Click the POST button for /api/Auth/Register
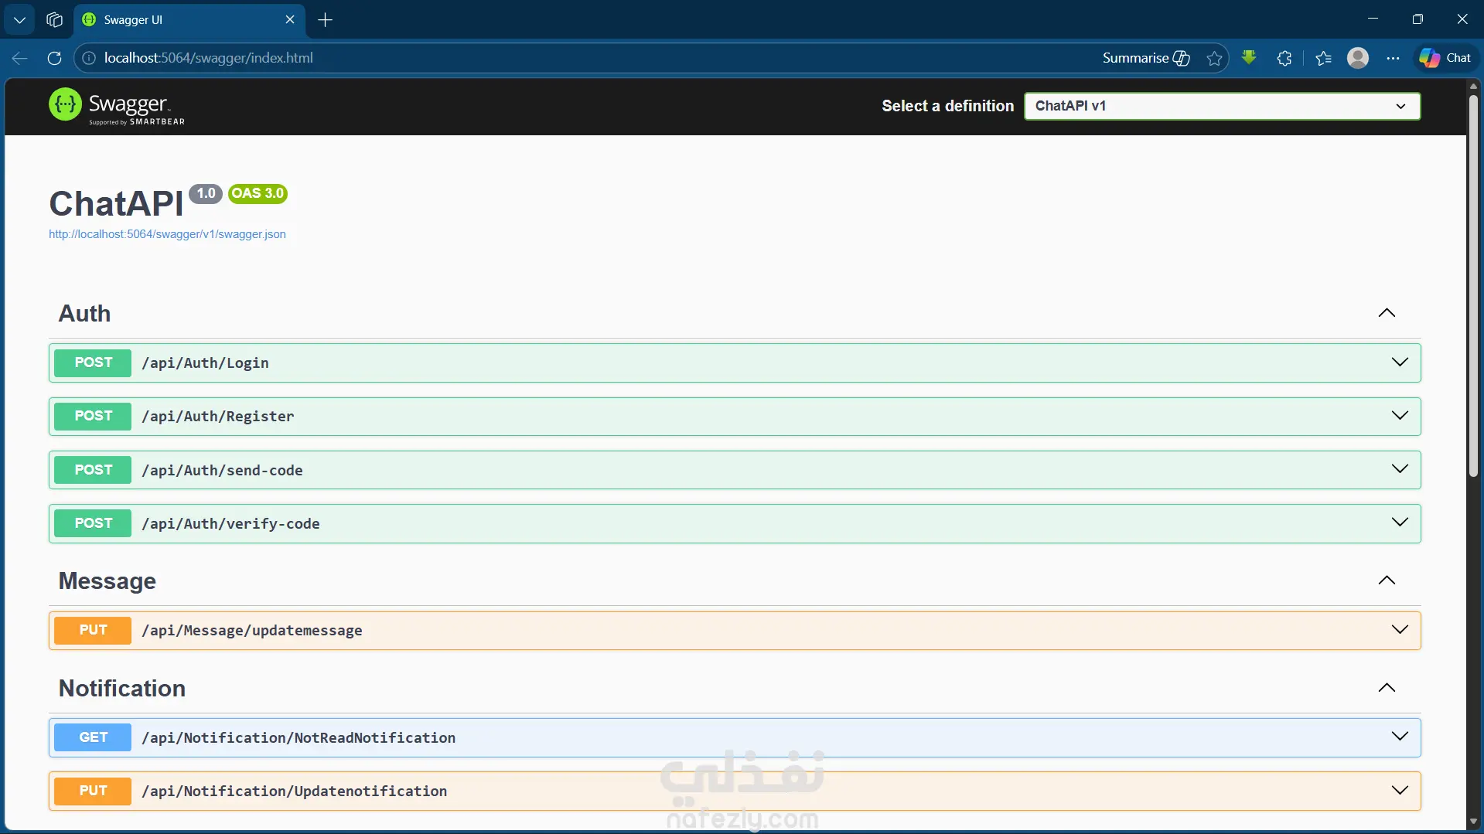This screenshot has height=834, width=1484. point(93,416)
